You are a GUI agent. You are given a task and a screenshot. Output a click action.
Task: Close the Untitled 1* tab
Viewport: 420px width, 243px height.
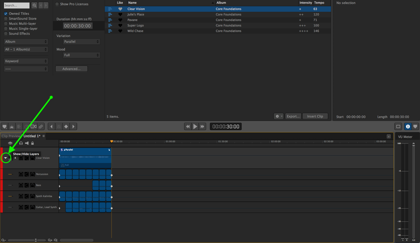44,136
